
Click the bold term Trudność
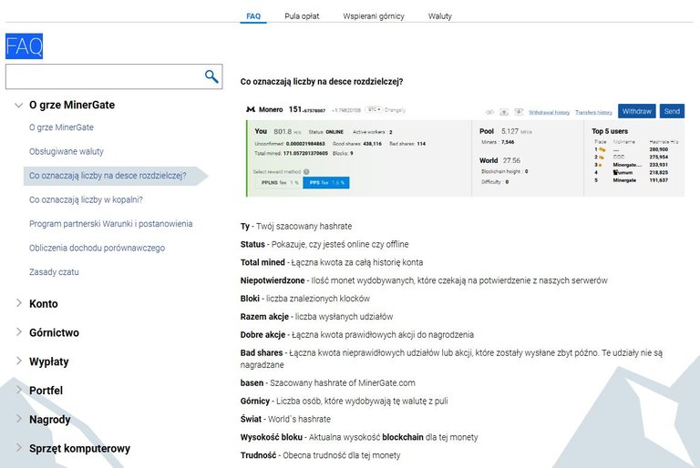pos(258,455)
